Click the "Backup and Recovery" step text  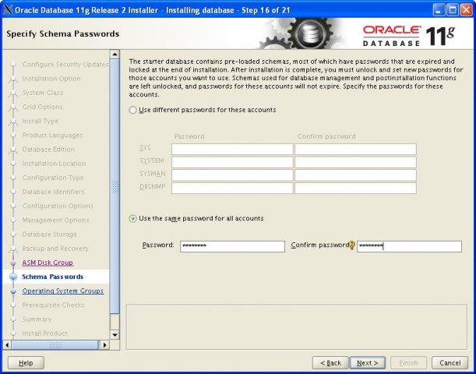pyautogui.click(x=55, y=249)
